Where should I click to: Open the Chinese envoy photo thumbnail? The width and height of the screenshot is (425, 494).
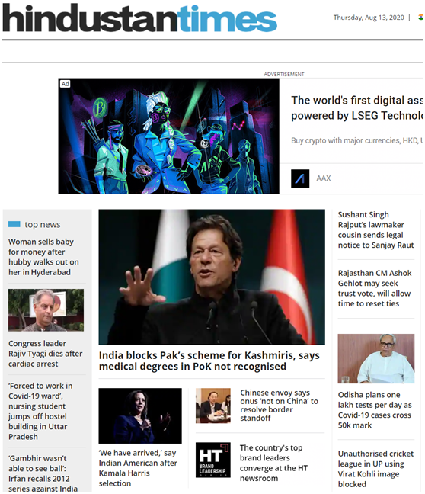212,406
